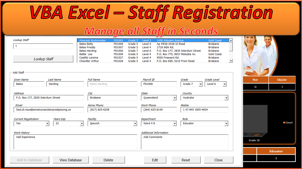Select the Bates Harding list row

[x=153, y=51]
